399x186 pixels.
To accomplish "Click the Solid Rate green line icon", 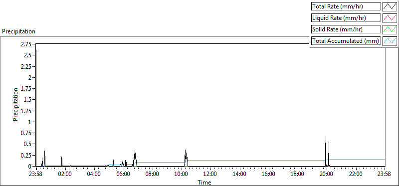I will (x=390, y=29).
